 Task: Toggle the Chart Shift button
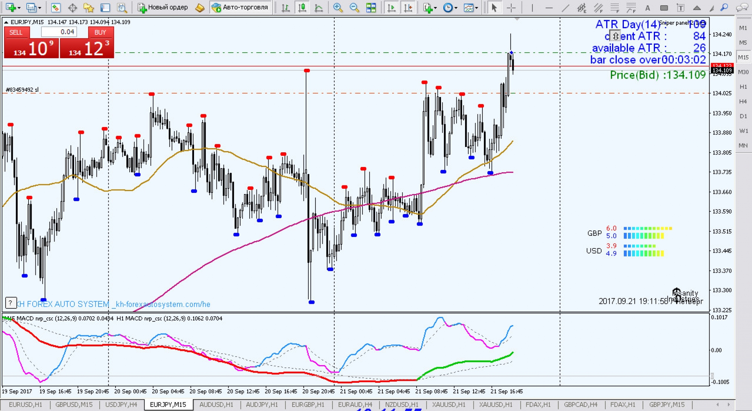(x=408, y=7)
